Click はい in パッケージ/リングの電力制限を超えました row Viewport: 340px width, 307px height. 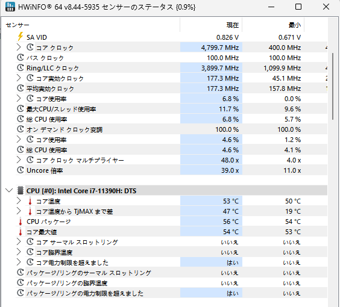pos(233,294)
